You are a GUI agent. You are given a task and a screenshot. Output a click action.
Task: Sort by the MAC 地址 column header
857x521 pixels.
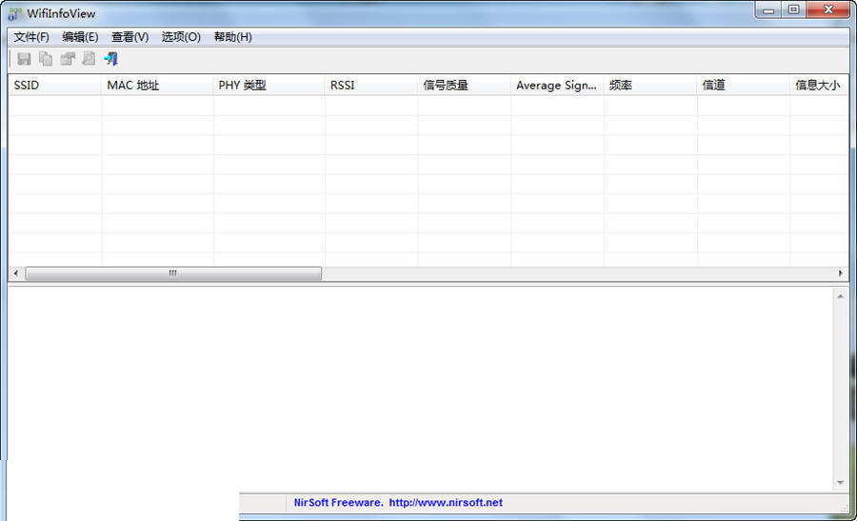coord(157,86)
